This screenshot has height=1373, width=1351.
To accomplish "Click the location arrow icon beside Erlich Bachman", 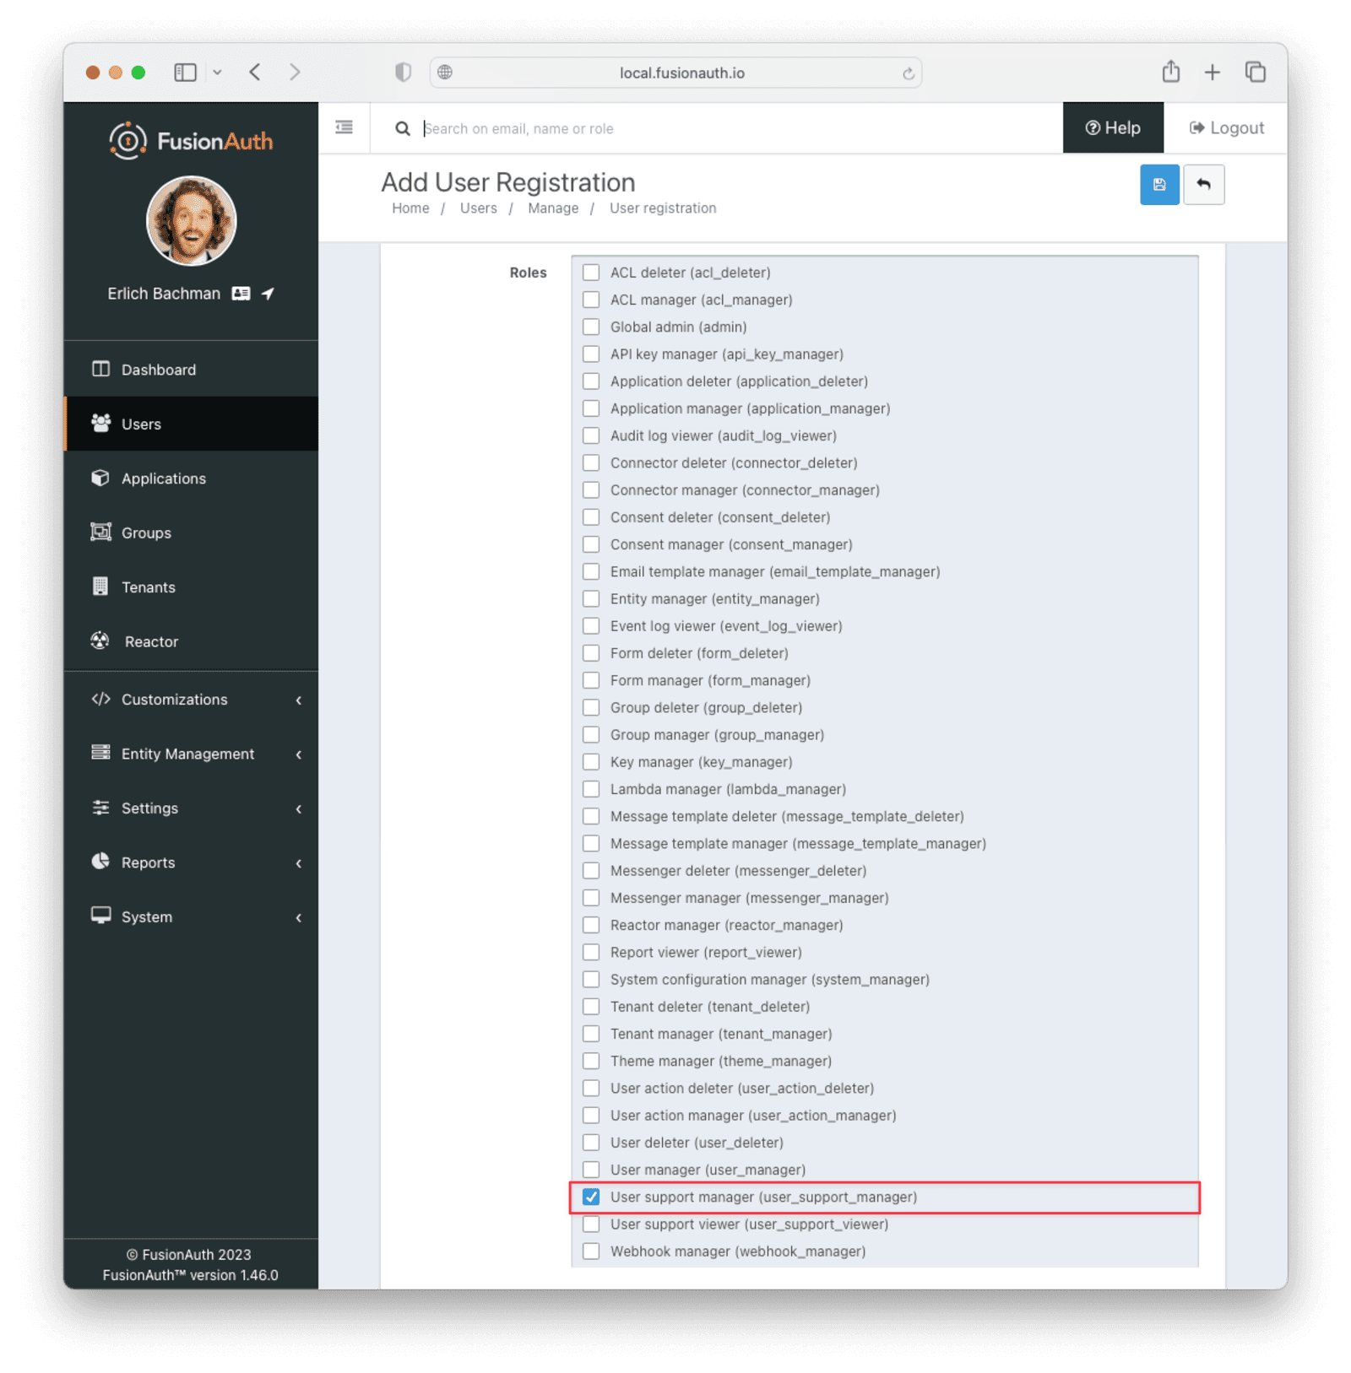I will (x=268, y=294).
